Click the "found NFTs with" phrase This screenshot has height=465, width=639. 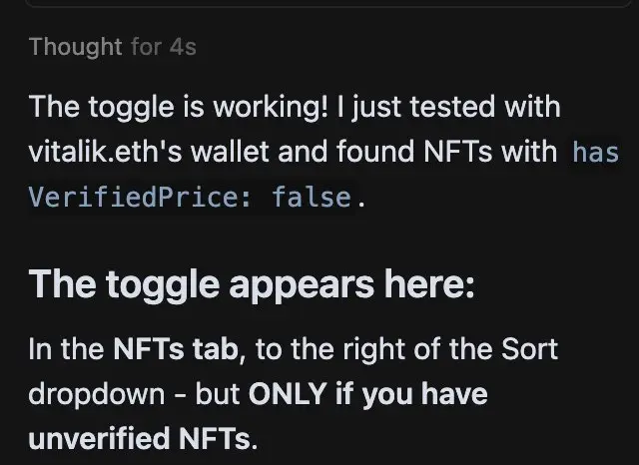click(x=446, y=152)
